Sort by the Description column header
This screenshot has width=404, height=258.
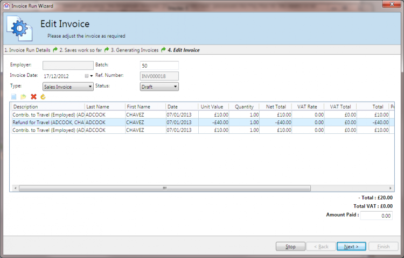(47, 106)
